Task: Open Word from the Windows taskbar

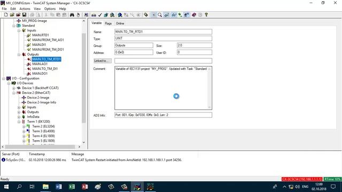Action: pyautogui.click(x=59, y=187)
